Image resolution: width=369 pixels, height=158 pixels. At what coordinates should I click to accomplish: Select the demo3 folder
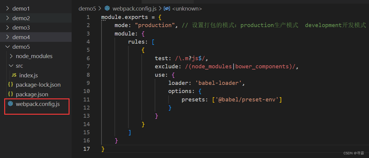point(21,28)
